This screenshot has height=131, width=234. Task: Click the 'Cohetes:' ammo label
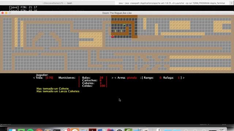(88, 83)
